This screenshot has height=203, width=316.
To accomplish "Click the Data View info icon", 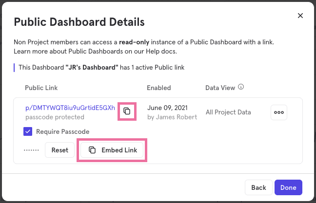I will [240, 88].
